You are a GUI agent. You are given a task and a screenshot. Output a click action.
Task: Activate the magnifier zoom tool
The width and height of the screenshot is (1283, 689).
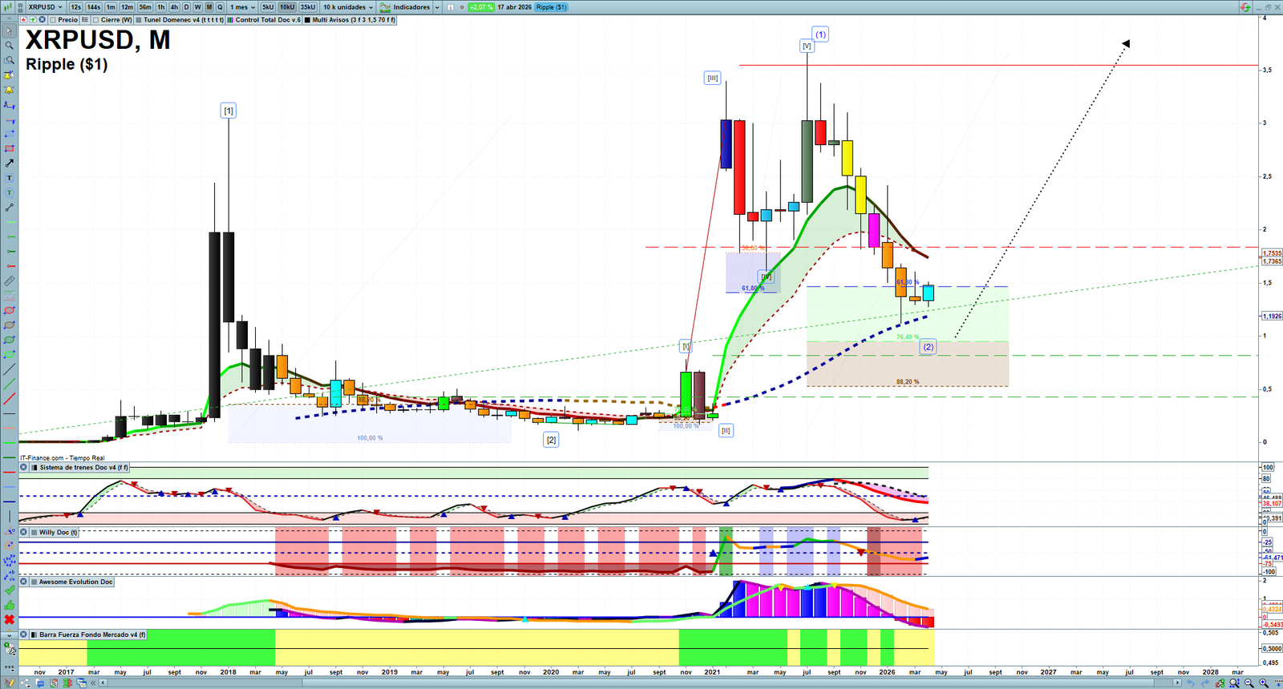pos(9,46)
